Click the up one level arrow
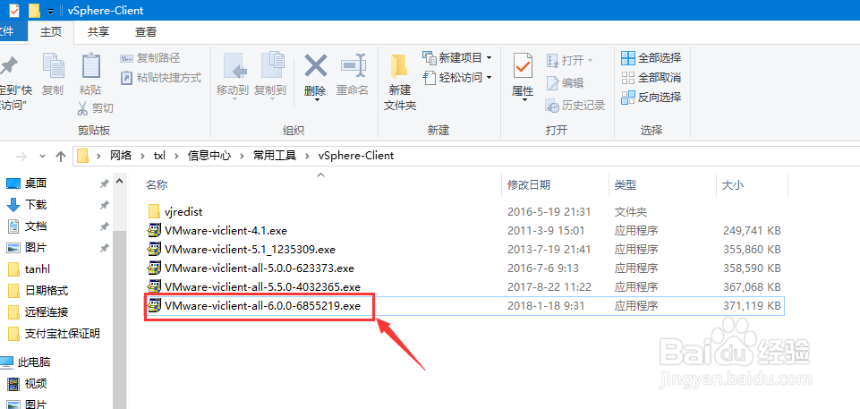860x409 pixels. [x=61, y=157]
